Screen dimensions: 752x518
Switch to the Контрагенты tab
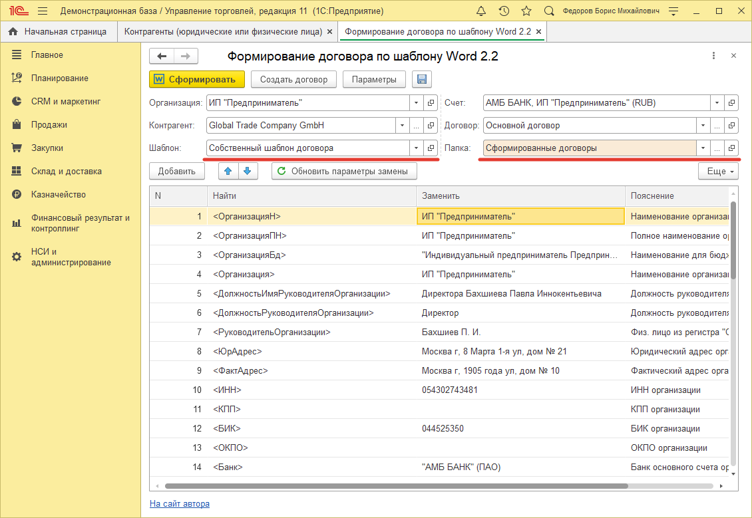click(224, 31)
